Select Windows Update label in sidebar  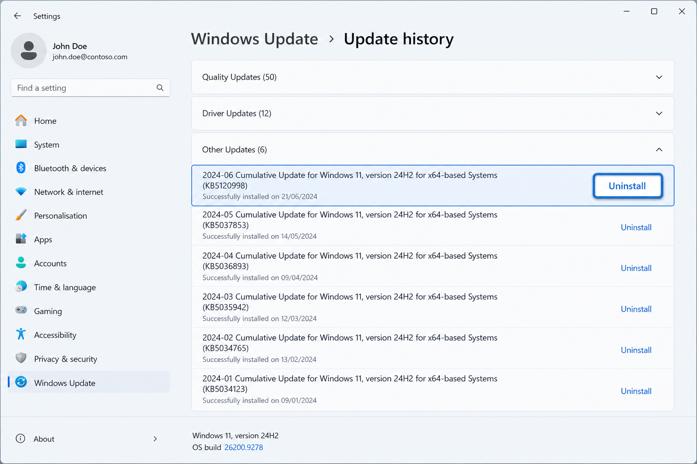point(65,383)
